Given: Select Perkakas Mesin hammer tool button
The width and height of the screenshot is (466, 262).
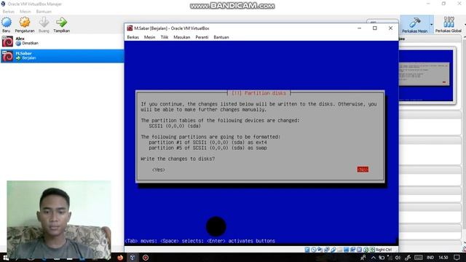Looking at the screenshot, I should 414,24.
